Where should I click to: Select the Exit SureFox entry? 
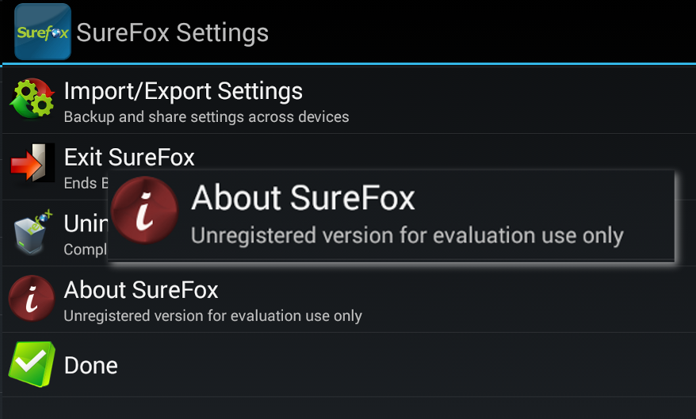(x=129, y=157)
